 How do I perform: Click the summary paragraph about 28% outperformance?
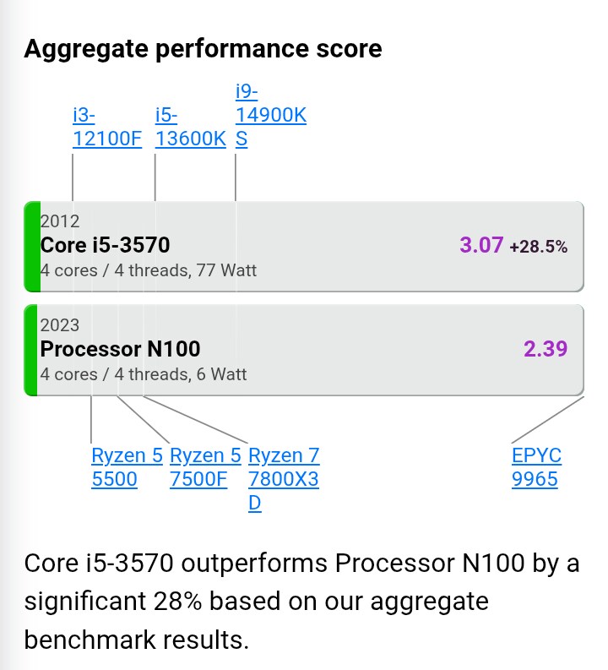point(301,601)
